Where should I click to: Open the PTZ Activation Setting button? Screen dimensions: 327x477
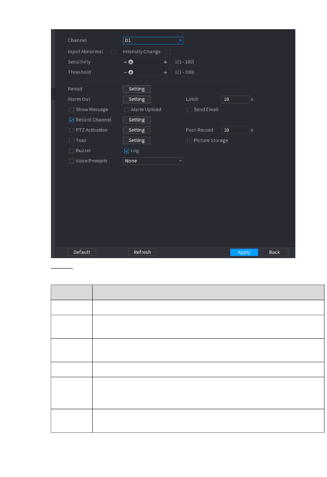point(137,130)
